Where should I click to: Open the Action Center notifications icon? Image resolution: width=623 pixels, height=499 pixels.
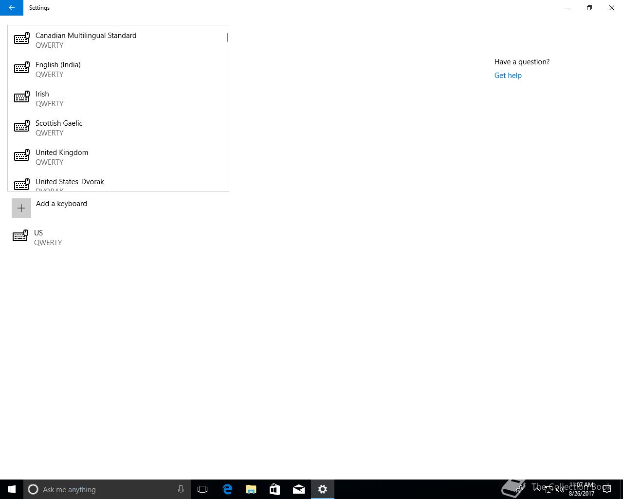click(607, 489)
